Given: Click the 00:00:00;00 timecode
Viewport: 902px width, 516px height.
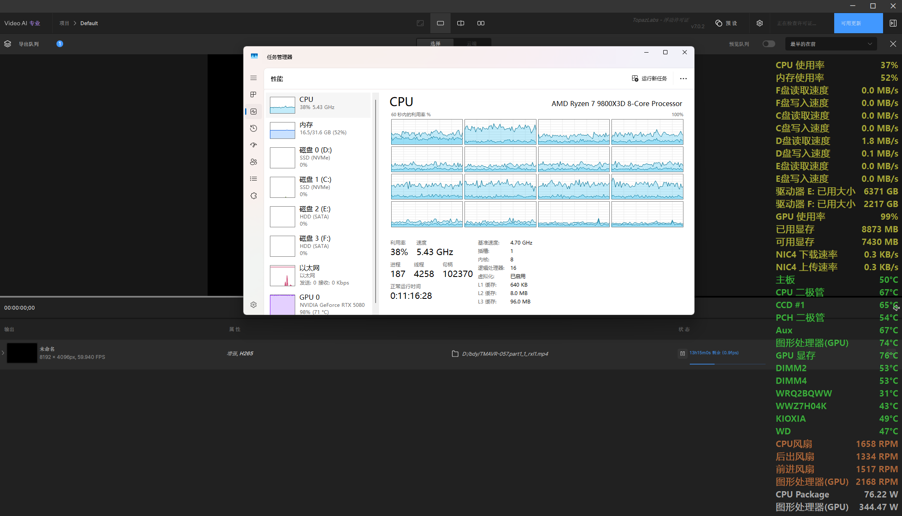Looking at the screenshot, I should [x=19, y=308].
